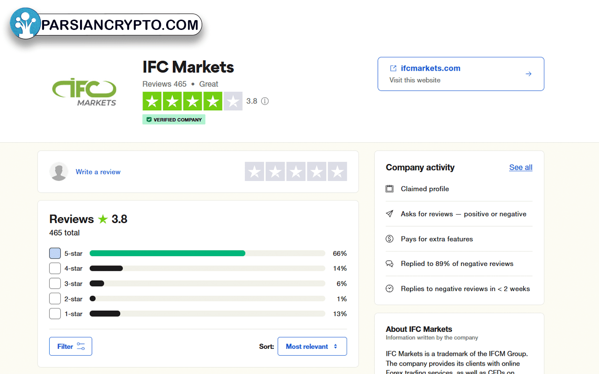Click the chat bubbles icon by Replied to 89%
599x374 pixels.
pyautogui.click(x=389, y=264)
